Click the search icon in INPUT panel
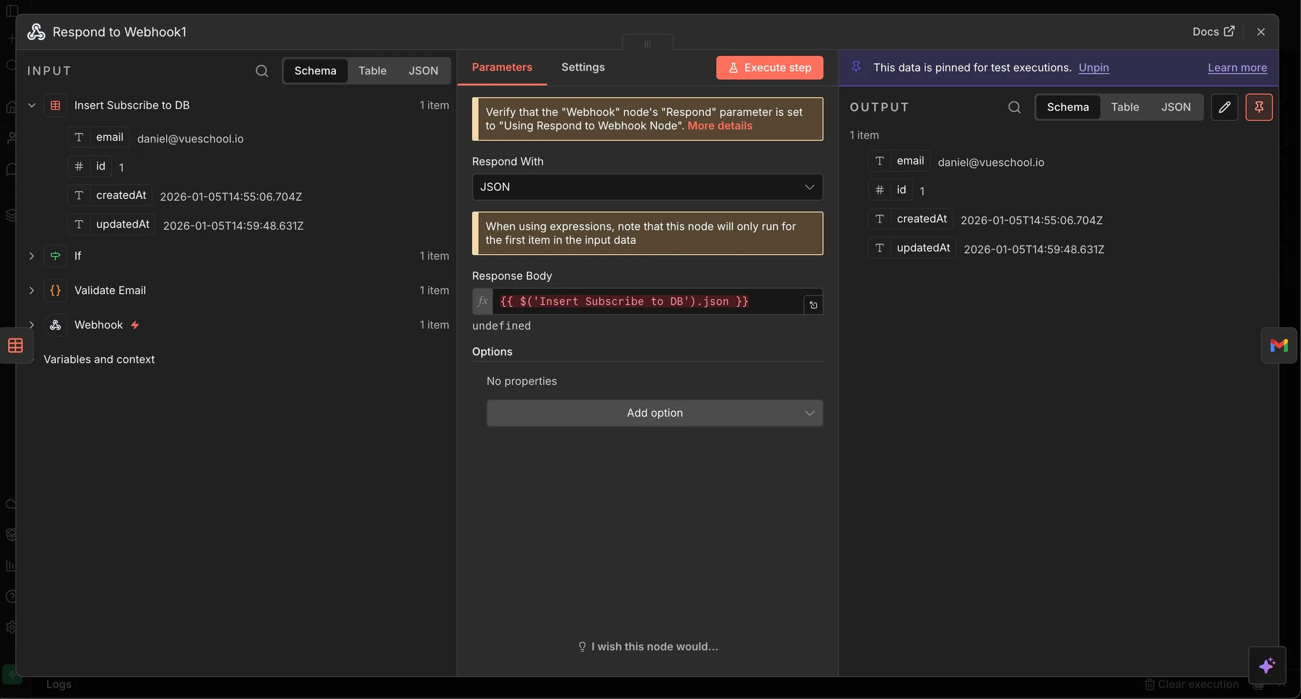The height and width of the screenshot is (699, 1301). [262, 71]
